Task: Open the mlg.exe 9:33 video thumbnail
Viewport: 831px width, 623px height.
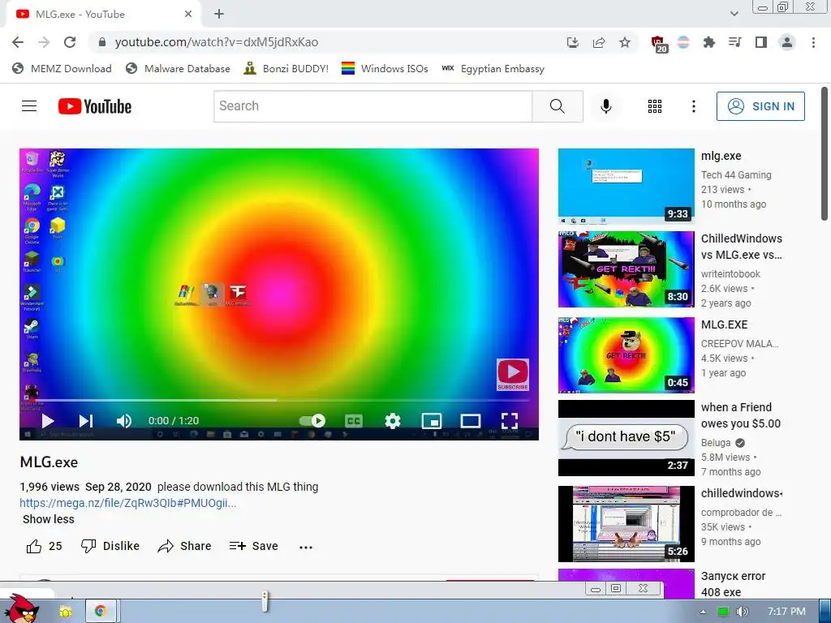Action: [626, 187]
